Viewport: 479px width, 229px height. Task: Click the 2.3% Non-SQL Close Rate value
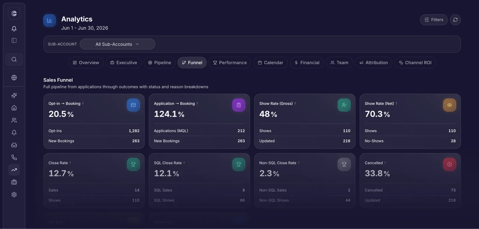269,173
